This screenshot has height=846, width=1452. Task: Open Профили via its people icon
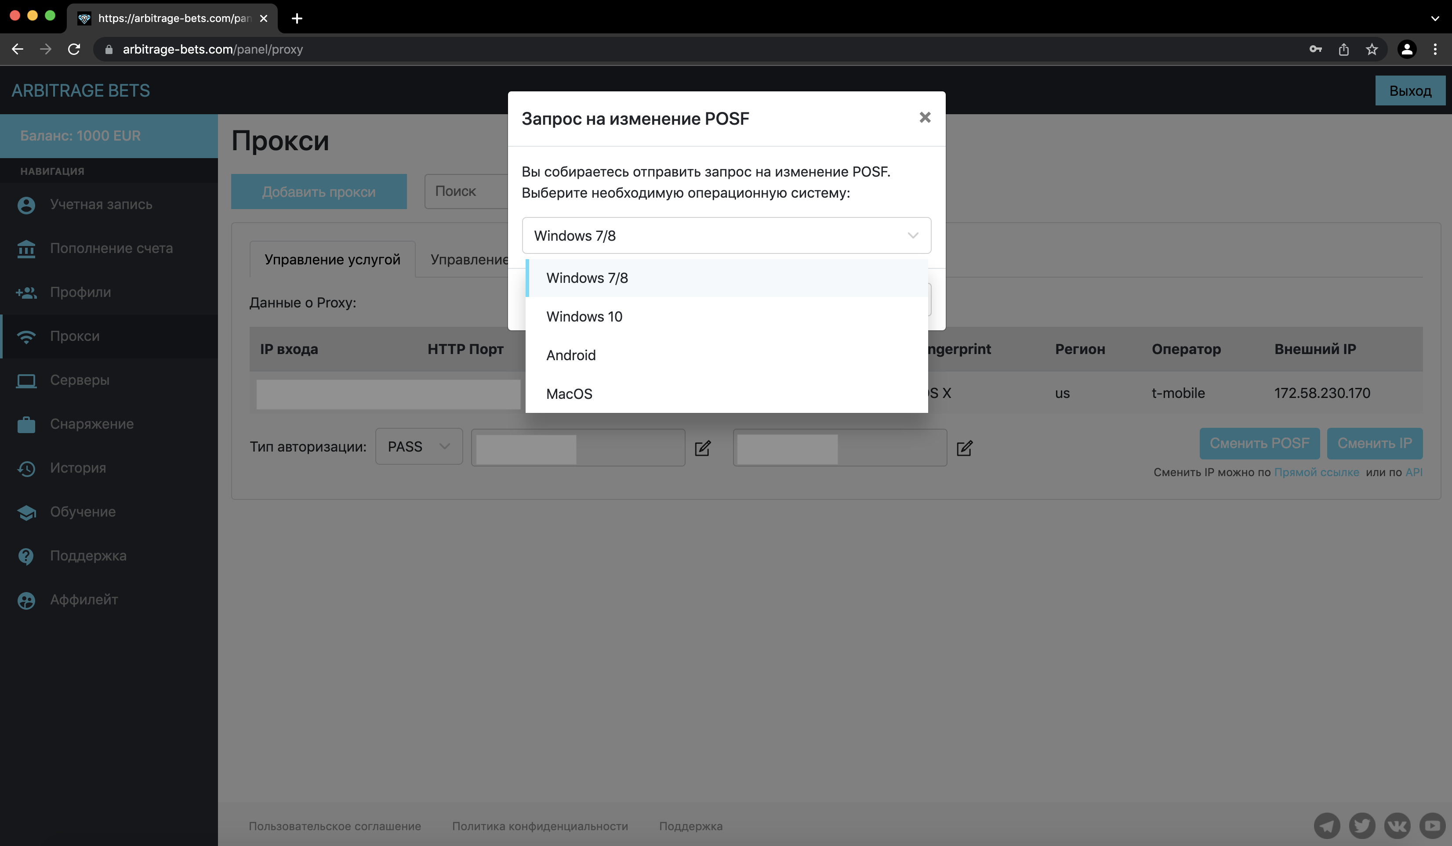pos(26,293)
